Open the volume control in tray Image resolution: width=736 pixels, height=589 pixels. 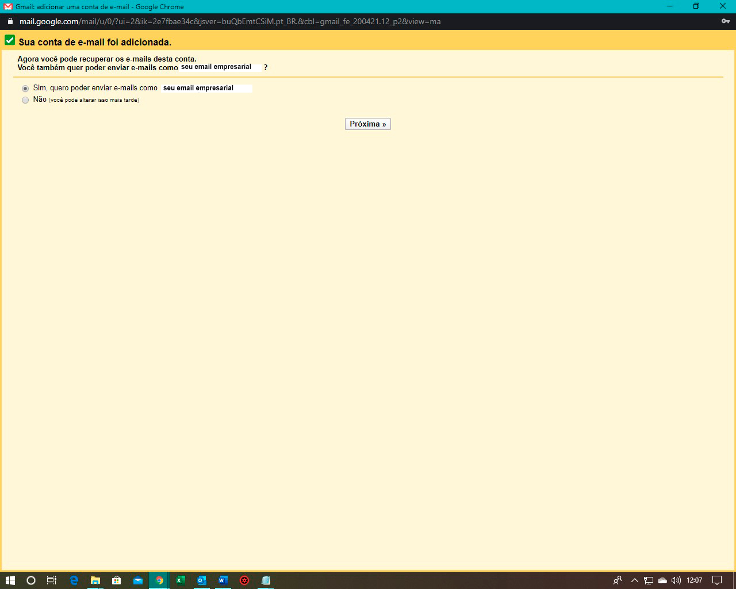[676, 580]
